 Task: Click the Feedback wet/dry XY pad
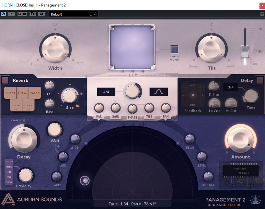pyautogui.click(x=193, y=95)
